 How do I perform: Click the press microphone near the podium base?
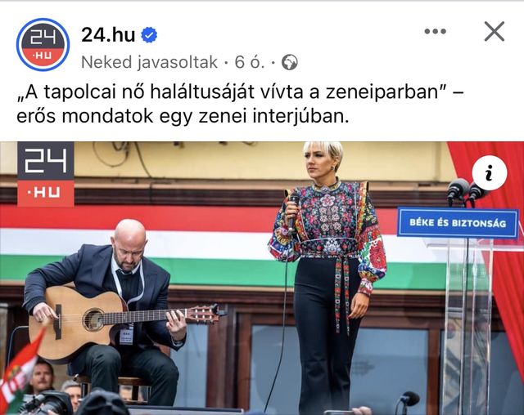click(407, 401)
